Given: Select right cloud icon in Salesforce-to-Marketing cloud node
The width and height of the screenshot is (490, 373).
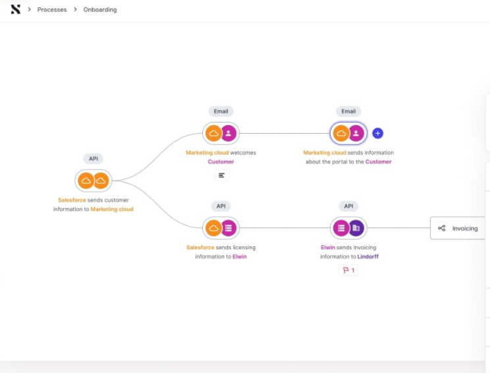Looking at the screenshot, I should [x=101, y=181].
